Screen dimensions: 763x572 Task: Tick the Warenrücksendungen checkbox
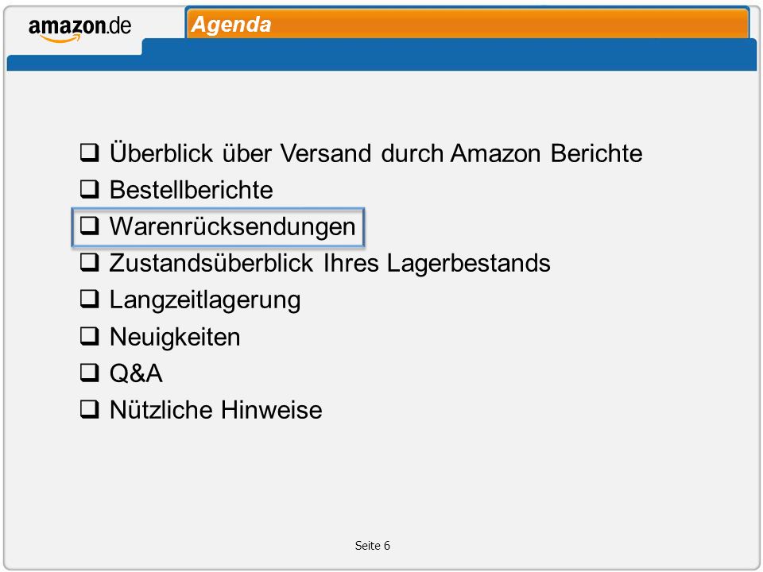90,226
